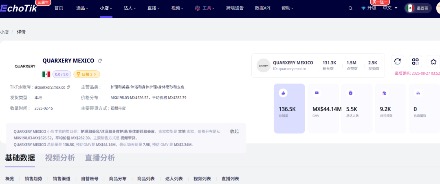The image size is (440, 184).
Task: Select the GMV MX$44.14M card
Action: point(323,108)
